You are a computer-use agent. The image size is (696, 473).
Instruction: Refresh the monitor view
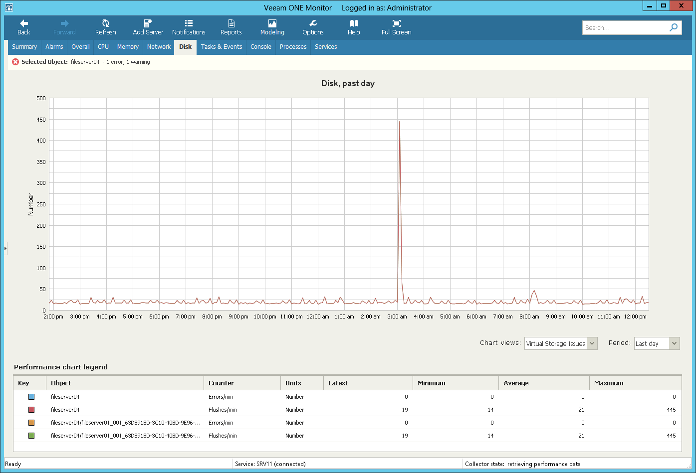tap(105, 27)
